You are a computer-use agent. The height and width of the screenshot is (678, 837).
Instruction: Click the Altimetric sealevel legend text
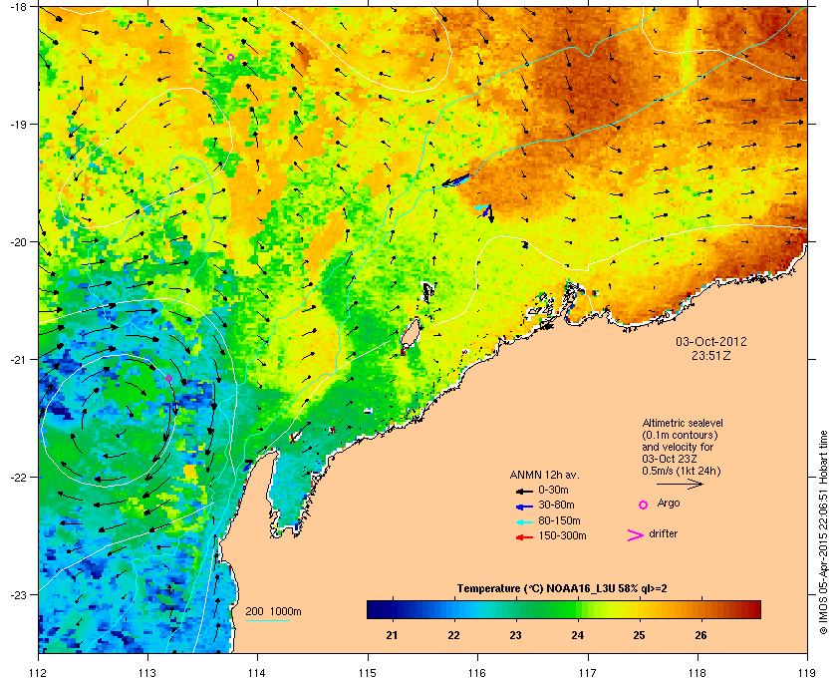pos(683,447)
